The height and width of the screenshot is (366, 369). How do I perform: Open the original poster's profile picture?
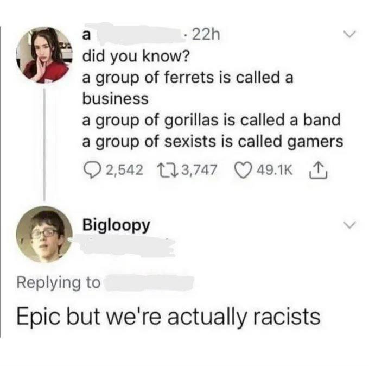coord(44,55)
